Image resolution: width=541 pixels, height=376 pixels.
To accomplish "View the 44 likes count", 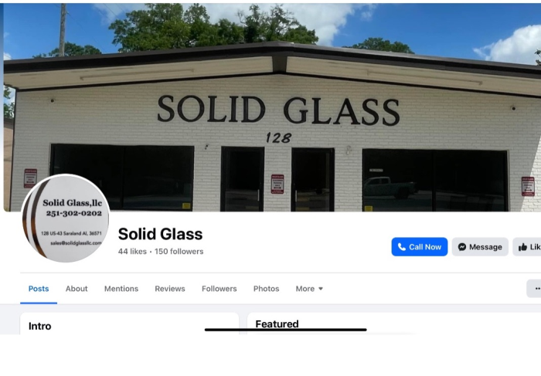I will click(132, 251).
